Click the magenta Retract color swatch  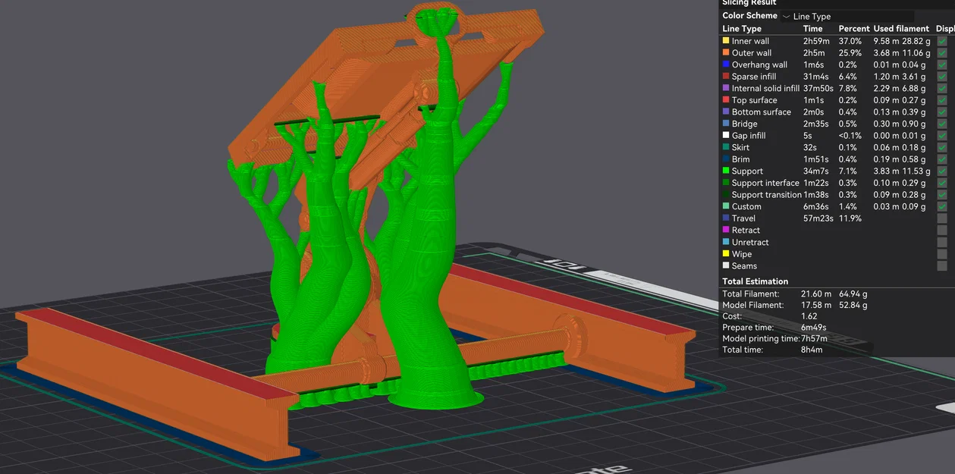tap(726, 231)
